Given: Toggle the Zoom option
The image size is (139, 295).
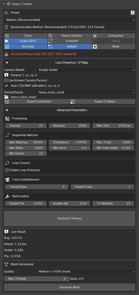Looking at the screenshot, I should pos(26,36).
